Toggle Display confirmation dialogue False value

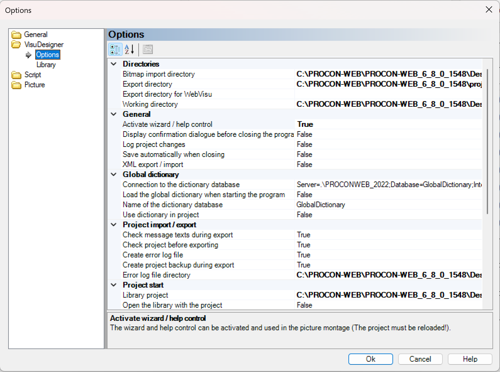(x=388, y=134)
